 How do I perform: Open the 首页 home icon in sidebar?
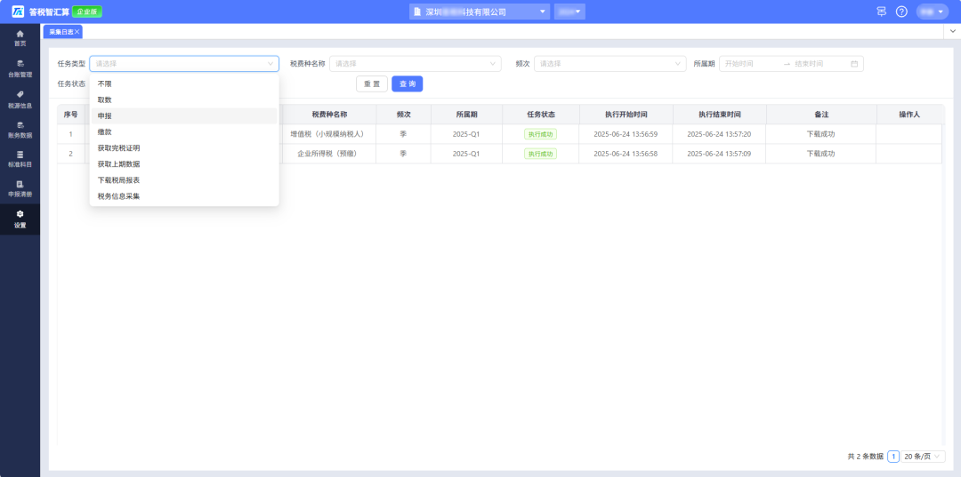pos(20,37)
